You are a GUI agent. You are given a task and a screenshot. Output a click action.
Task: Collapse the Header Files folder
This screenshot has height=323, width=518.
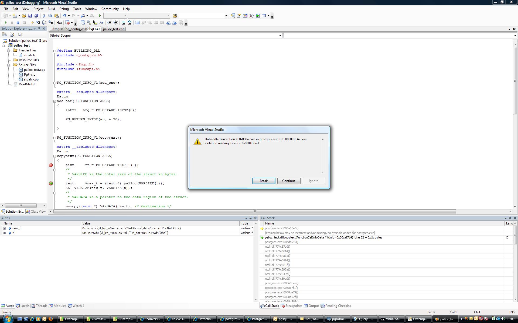click(9, 50)
